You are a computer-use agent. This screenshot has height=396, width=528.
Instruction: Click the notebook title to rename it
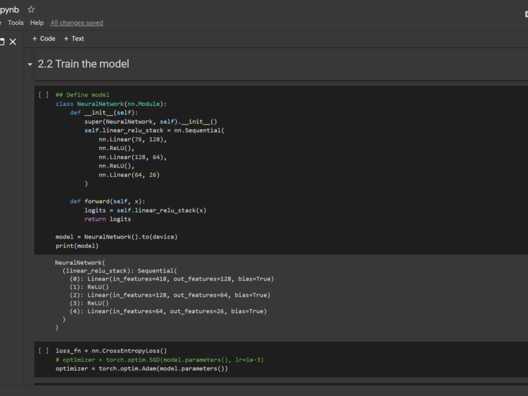click(10, 9)
